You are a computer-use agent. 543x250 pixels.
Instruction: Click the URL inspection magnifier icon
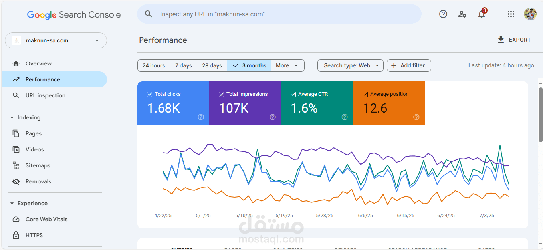(x=16, y=95)
